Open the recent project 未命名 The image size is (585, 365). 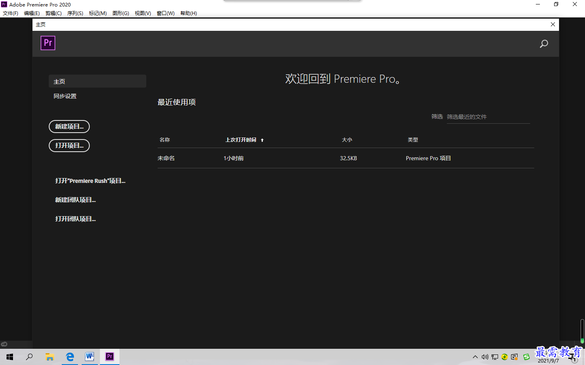point(166,158)
